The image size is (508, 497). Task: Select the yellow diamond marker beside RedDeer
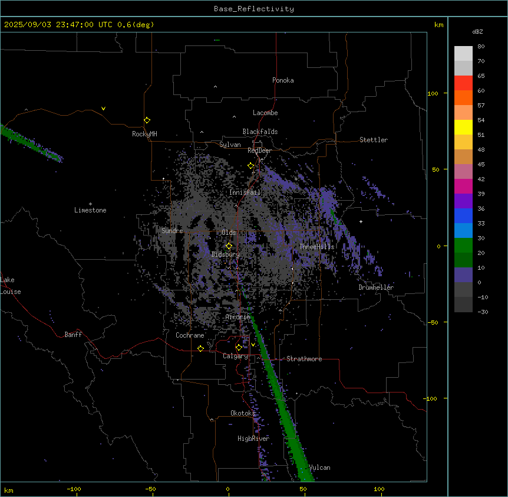click(251, 166)
